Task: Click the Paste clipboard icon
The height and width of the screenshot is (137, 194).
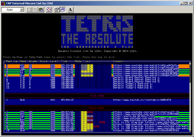Action: (x=41, y=10)
